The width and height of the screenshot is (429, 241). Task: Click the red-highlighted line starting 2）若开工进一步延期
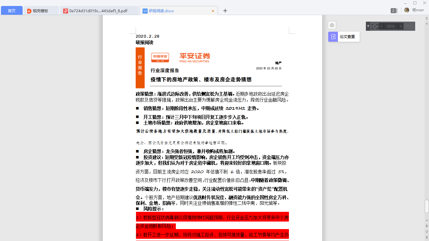click(x=212, y=234)
